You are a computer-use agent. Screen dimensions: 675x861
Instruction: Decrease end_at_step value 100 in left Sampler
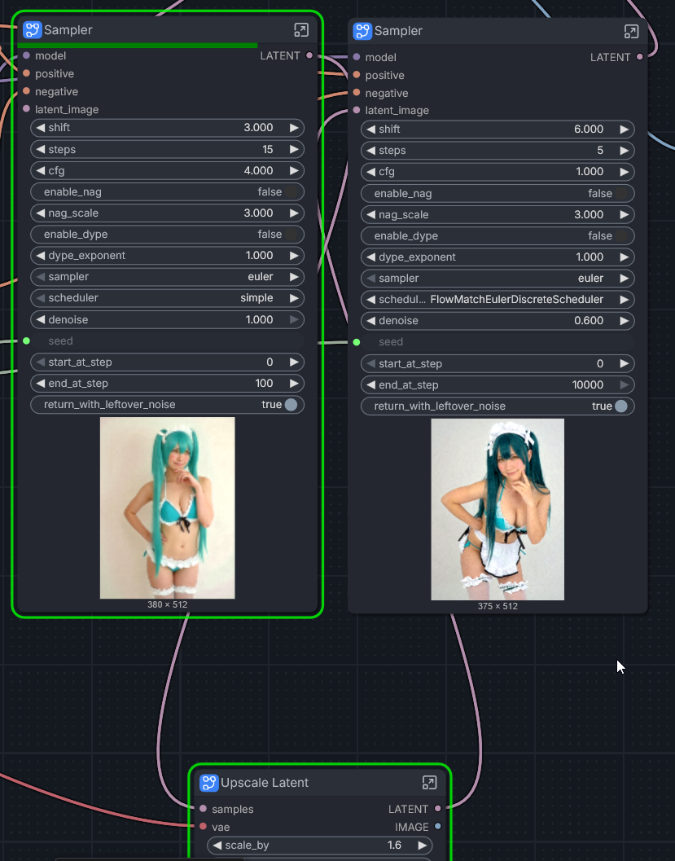[41, 384]
